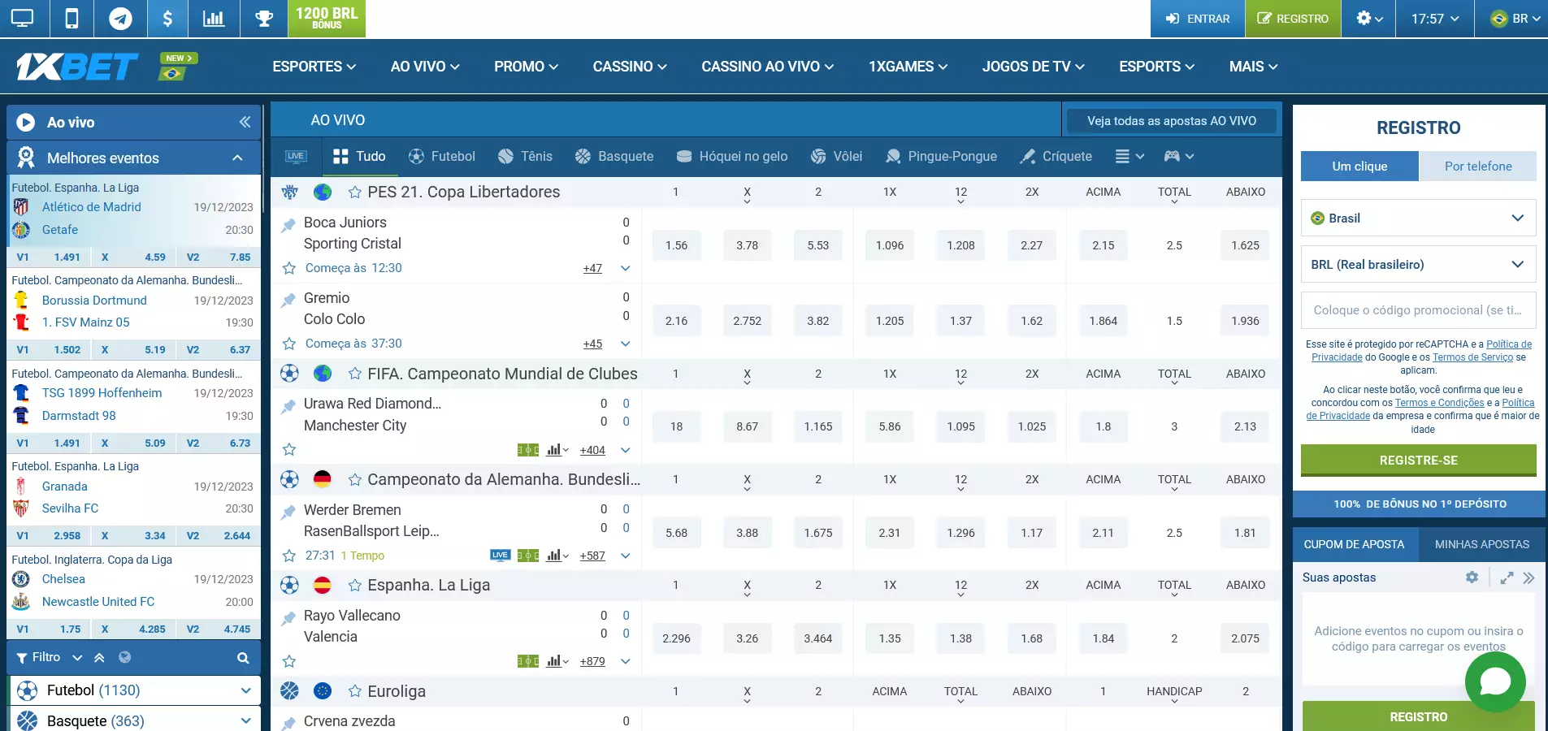Favorite the Espanha La Liga league star
The image size is (1548, 731).
point(355,586)
